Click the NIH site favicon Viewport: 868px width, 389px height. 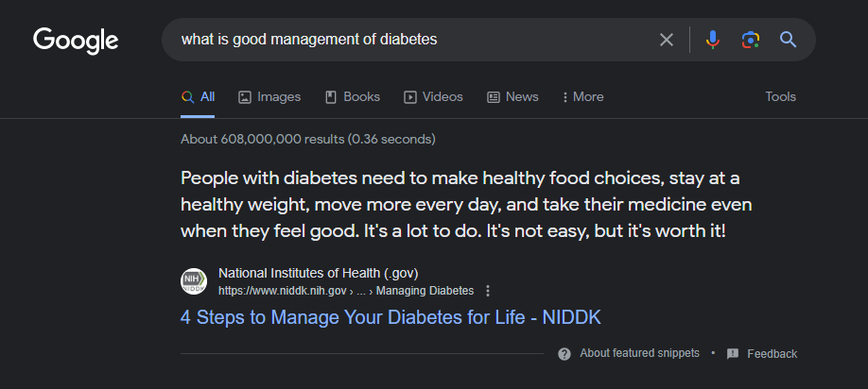click(194, 281)
